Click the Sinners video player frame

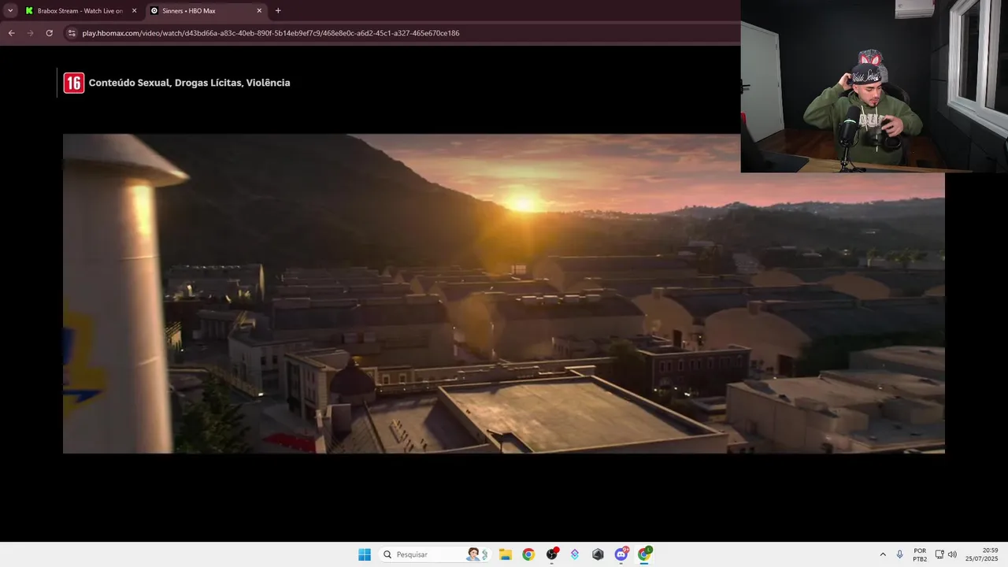(x=504, y=294)
